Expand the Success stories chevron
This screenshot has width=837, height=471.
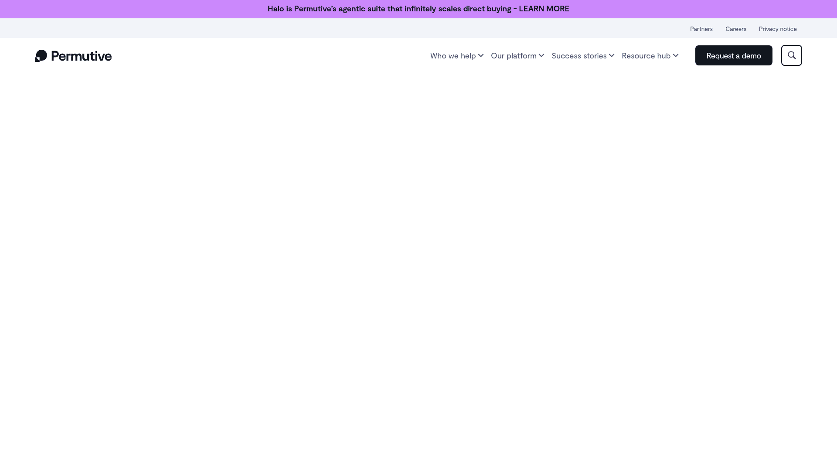tap(612, 55)
